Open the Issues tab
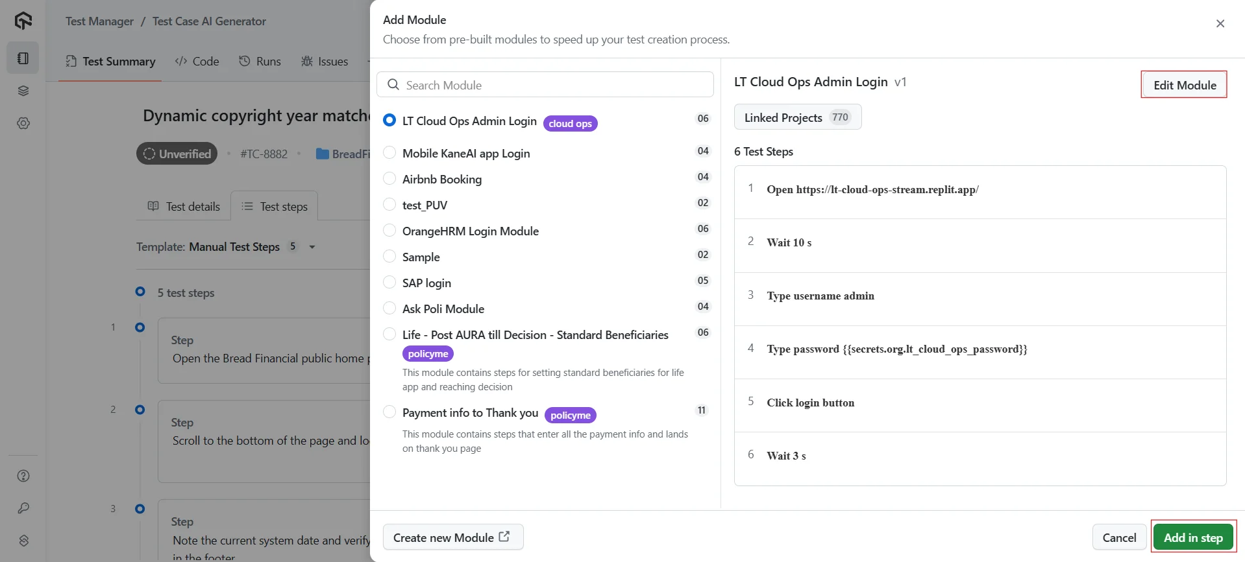The width and height of the screenshot is (1245, 562). click(x=325, y=62)
